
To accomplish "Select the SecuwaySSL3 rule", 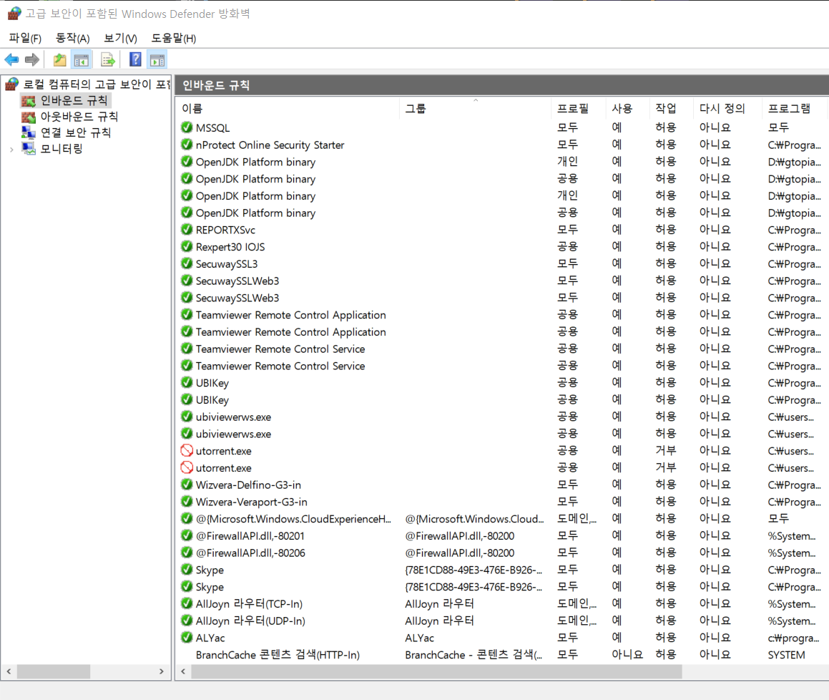I will tap(226, 263).
